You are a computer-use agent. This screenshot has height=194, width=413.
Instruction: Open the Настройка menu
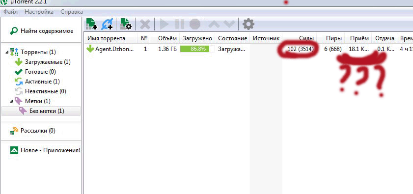click(x=39, y=12)
